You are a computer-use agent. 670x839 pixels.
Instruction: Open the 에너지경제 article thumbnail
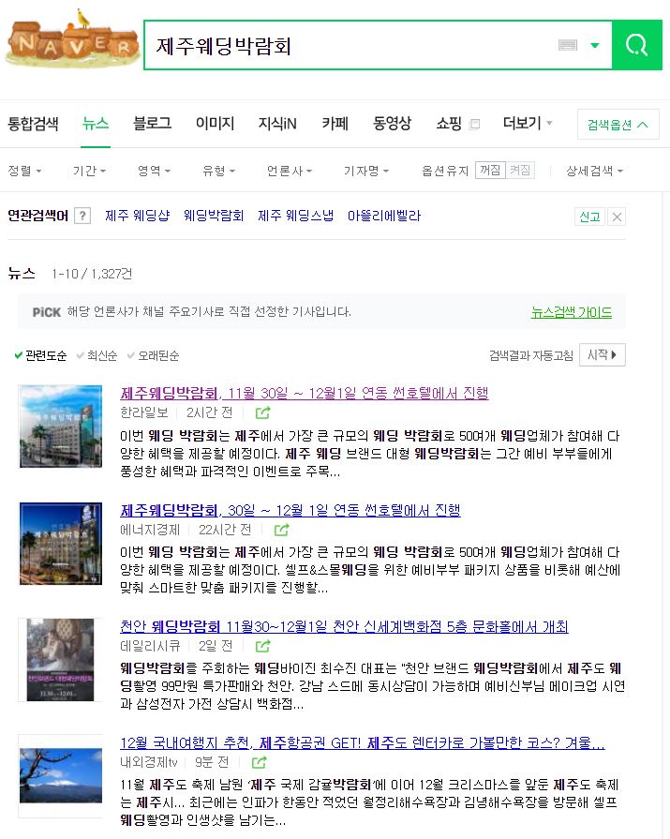(x=60, y=543)
